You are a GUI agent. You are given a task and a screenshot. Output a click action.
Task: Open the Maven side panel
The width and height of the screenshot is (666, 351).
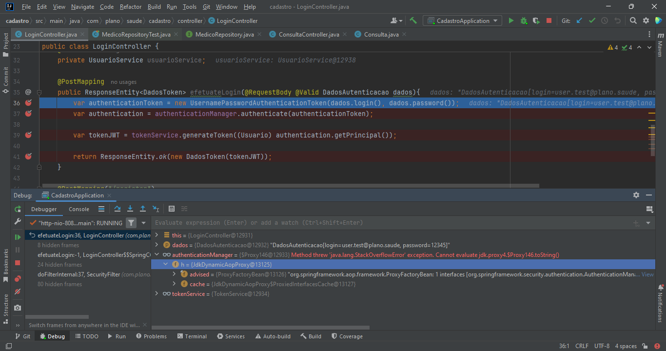point(660,45)
